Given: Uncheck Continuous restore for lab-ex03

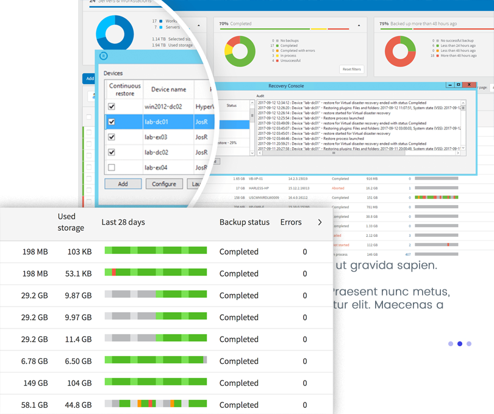Looking at the screenshot, I should coord(111,136).
